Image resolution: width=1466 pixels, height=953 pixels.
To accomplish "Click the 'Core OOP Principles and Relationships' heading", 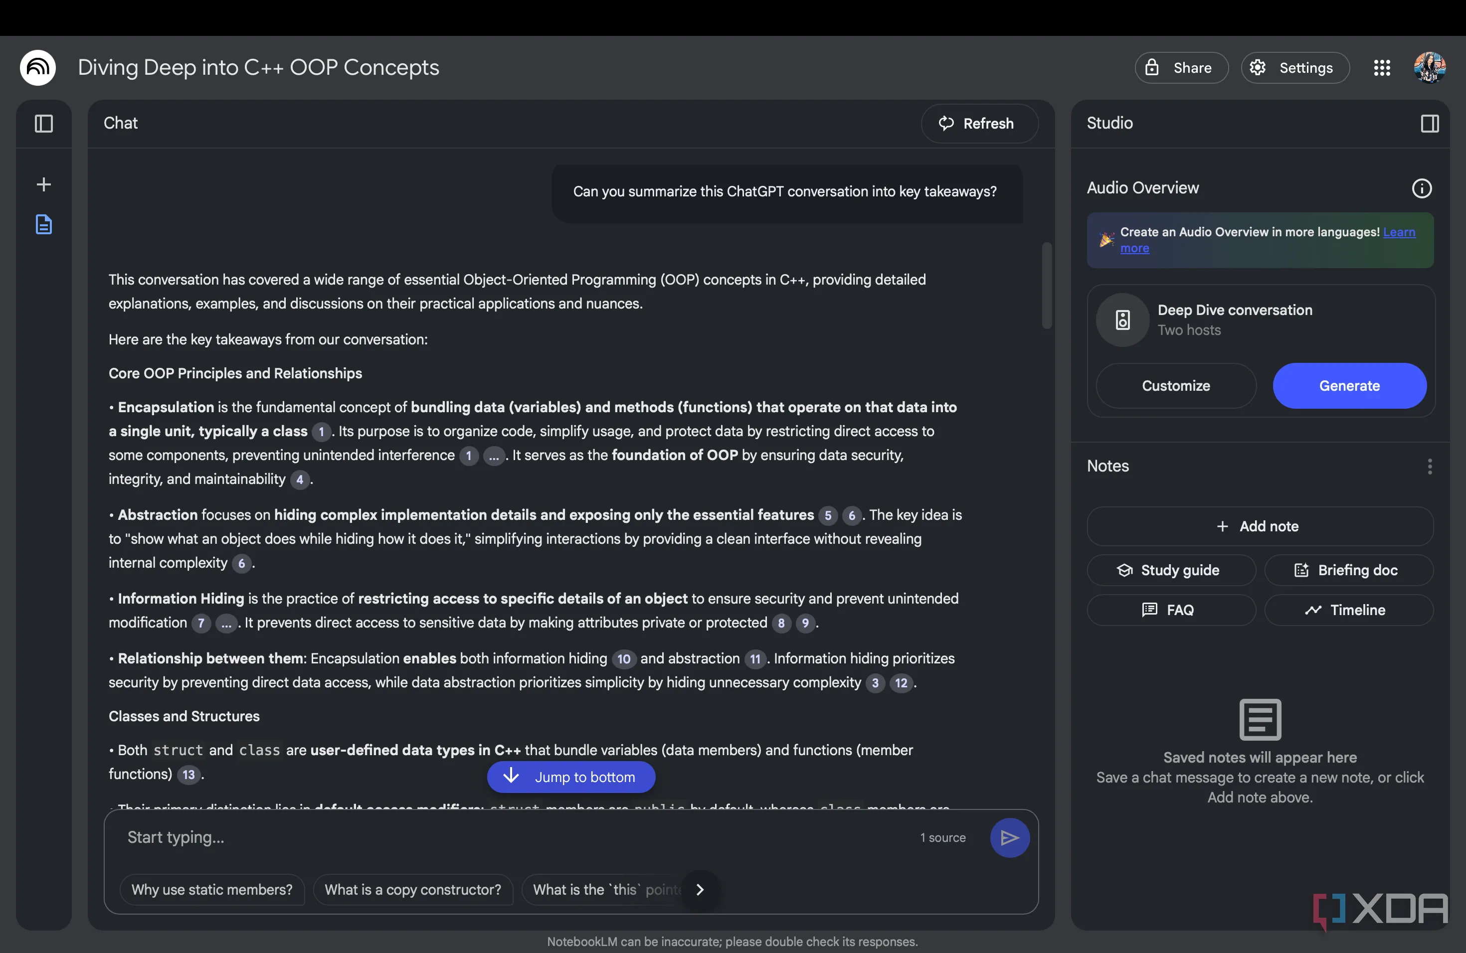I will click(x=235, y=373).
